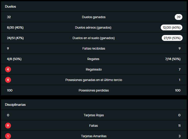This screenshot has height=139, width=188.
Task: Click the Regates stat label
Action: pyautogui.click(x=93, y=59)
